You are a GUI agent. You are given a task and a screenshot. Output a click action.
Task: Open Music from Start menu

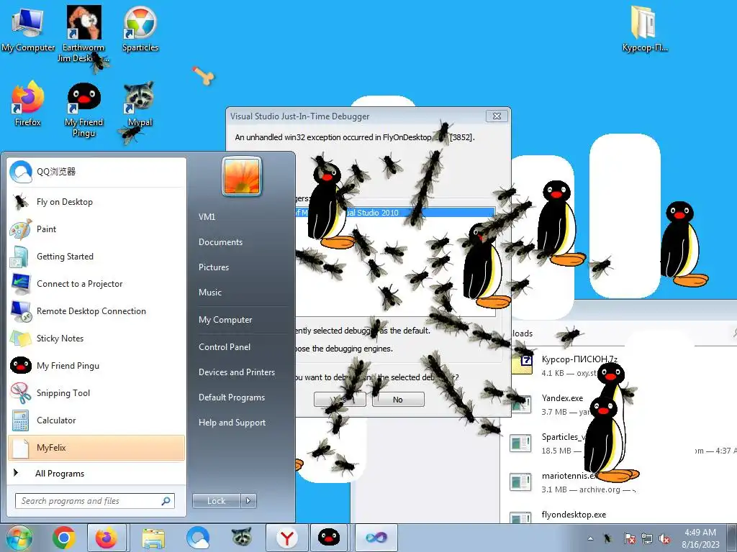[209, 292]
